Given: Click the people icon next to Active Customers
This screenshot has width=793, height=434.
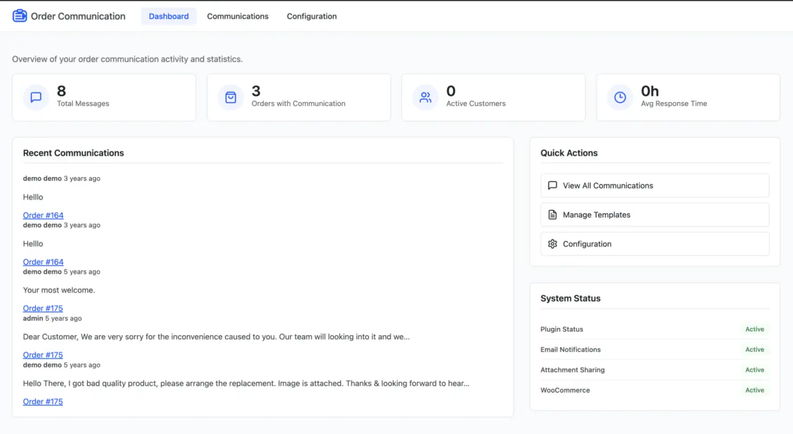Looking at the screenshot, I should [x=425, y=97].
